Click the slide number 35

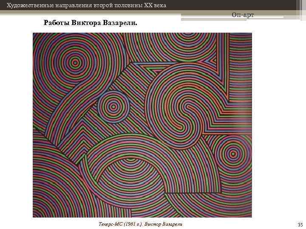coord(300,224)
